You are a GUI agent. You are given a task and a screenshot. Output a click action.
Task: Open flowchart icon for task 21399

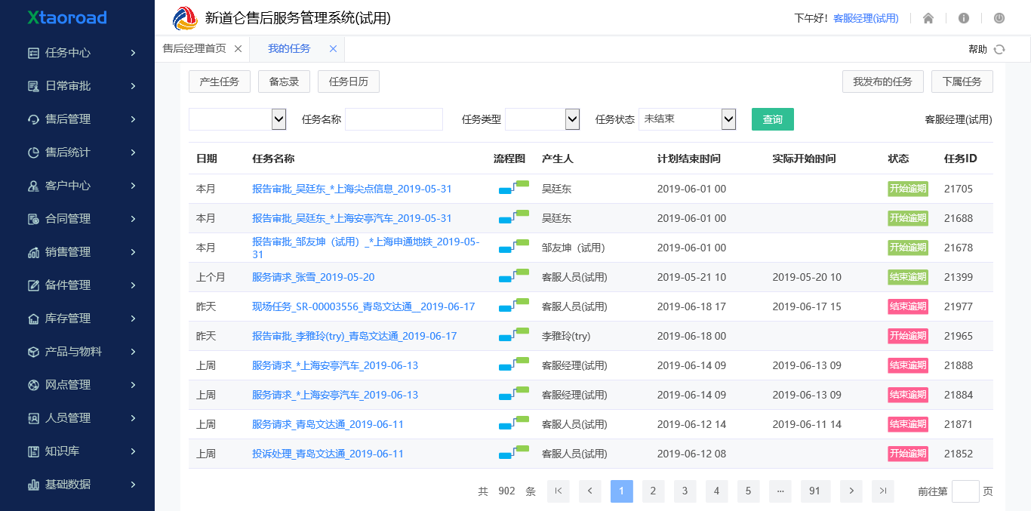coord(513,277)
